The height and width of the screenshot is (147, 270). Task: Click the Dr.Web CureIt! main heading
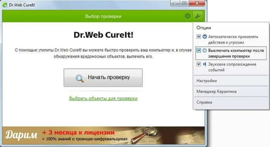click(103, 35)
